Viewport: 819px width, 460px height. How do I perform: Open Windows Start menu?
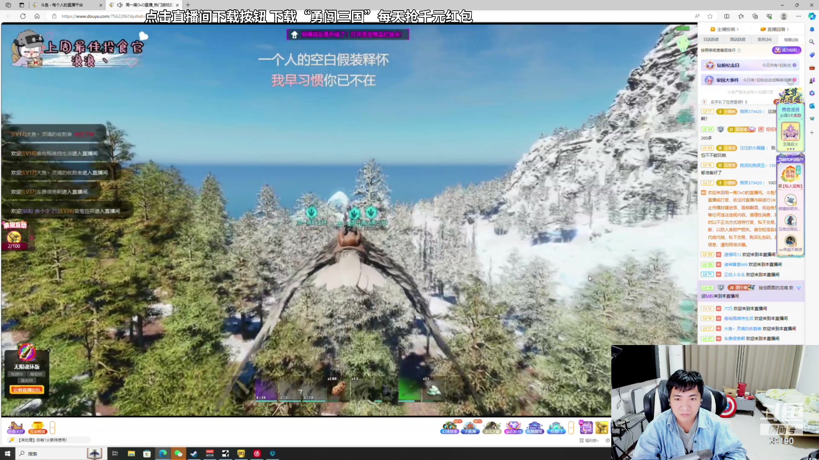[x=7, y=454]
